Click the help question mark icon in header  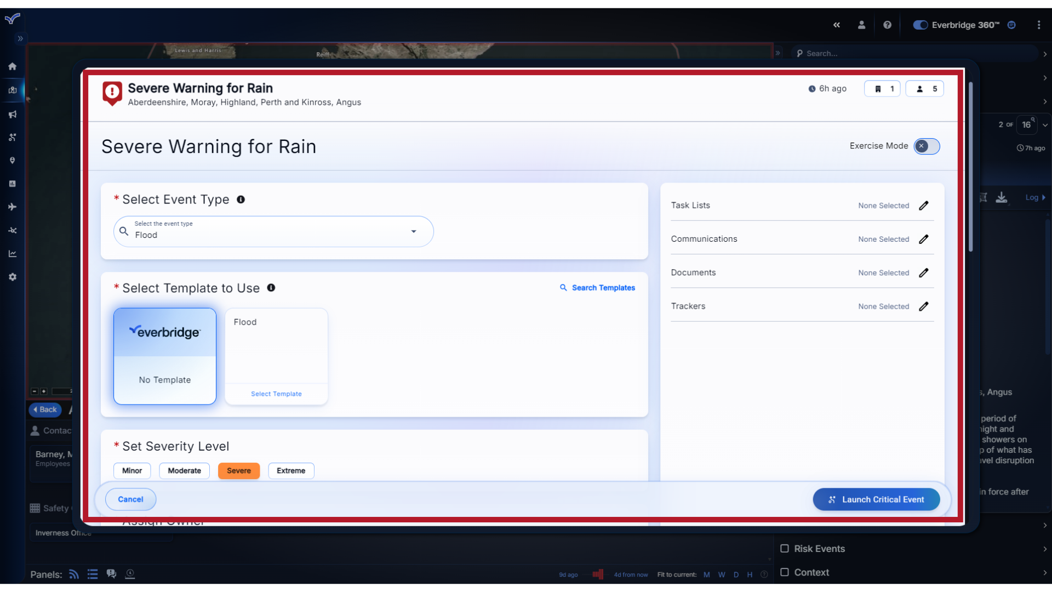pyautogui.click(x=887, y=25)
